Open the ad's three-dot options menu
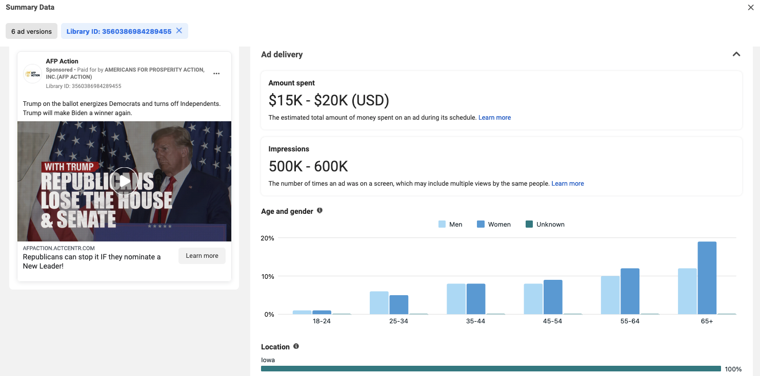The width and height of the screenshot is (760, 376). 216,74
